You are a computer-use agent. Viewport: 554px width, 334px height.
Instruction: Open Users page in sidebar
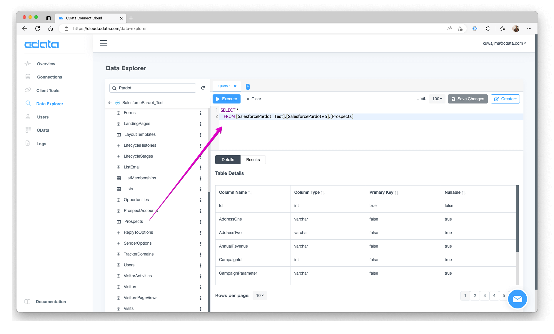click(43, 117)
